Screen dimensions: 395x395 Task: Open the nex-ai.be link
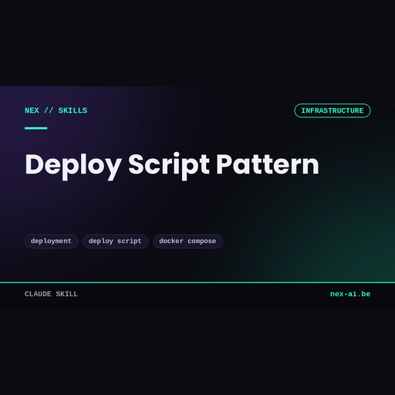350,294
